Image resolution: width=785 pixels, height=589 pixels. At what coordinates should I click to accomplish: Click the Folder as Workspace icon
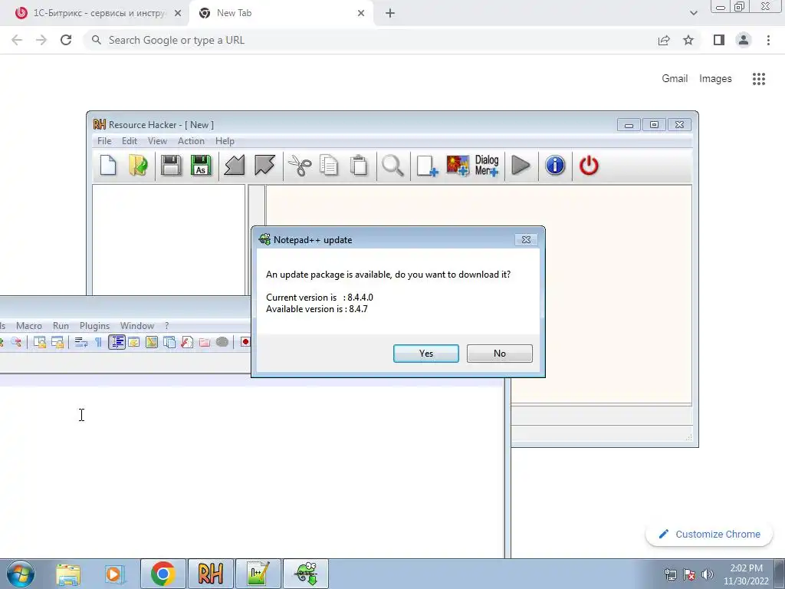coord(204,342)
